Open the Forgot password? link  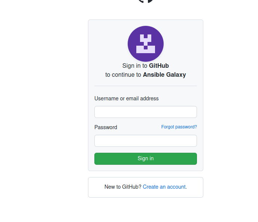click(x=179, y=127)
